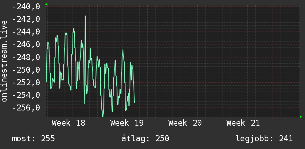
Task: Click the Week 19 axis label
Action: pos(127,123)
